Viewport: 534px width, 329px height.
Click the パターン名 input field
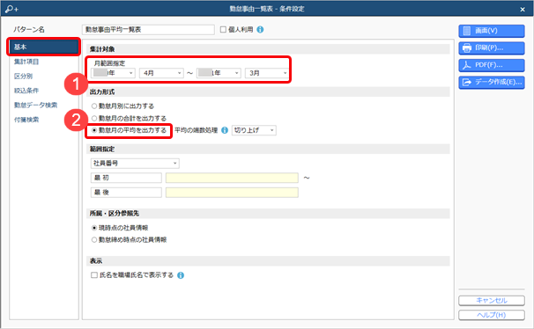148,30
